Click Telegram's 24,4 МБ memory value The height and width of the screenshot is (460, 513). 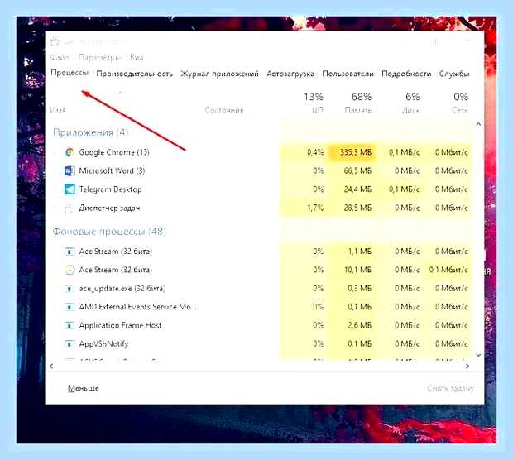tap(357, 189)
